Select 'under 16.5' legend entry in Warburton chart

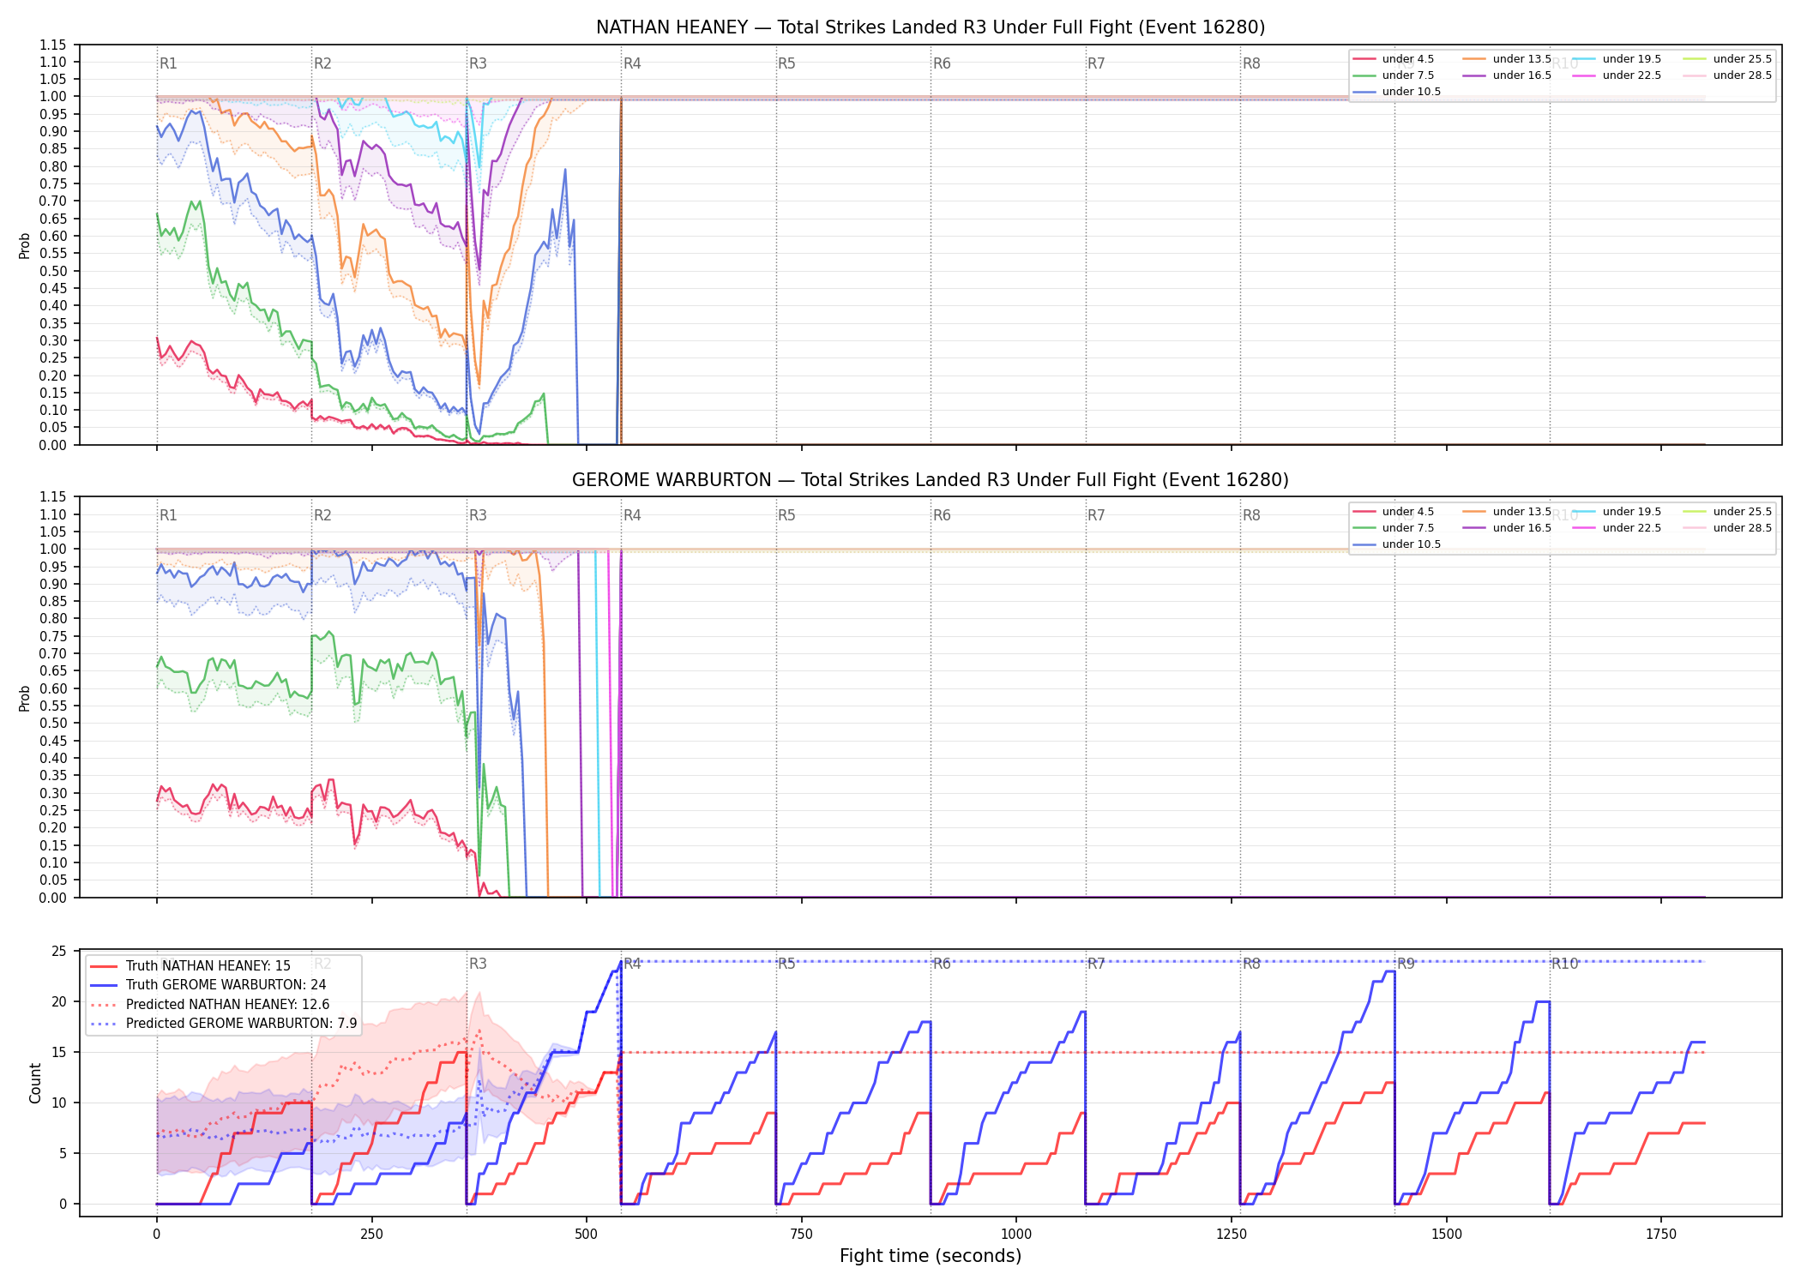point(1507,528)
